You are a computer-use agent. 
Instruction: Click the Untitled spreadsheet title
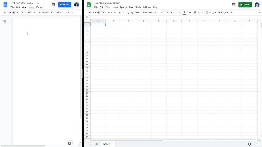pyautogui.click(x=107, y=3)
